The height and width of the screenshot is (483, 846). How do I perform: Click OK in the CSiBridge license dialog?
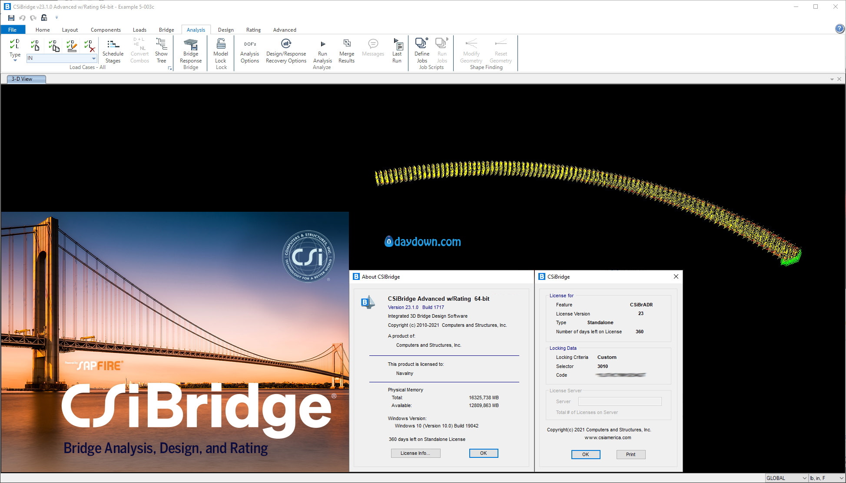coord(585,454)
